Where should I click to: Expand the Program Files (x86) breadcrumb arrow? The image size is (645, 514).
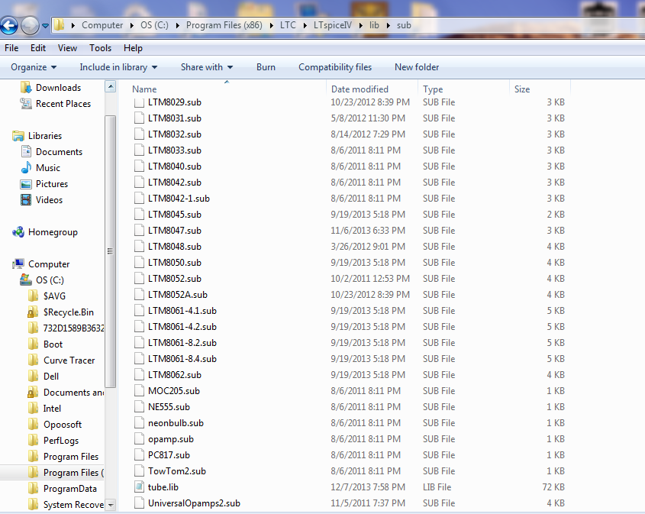pyautogui.click(x=272, y=25)
